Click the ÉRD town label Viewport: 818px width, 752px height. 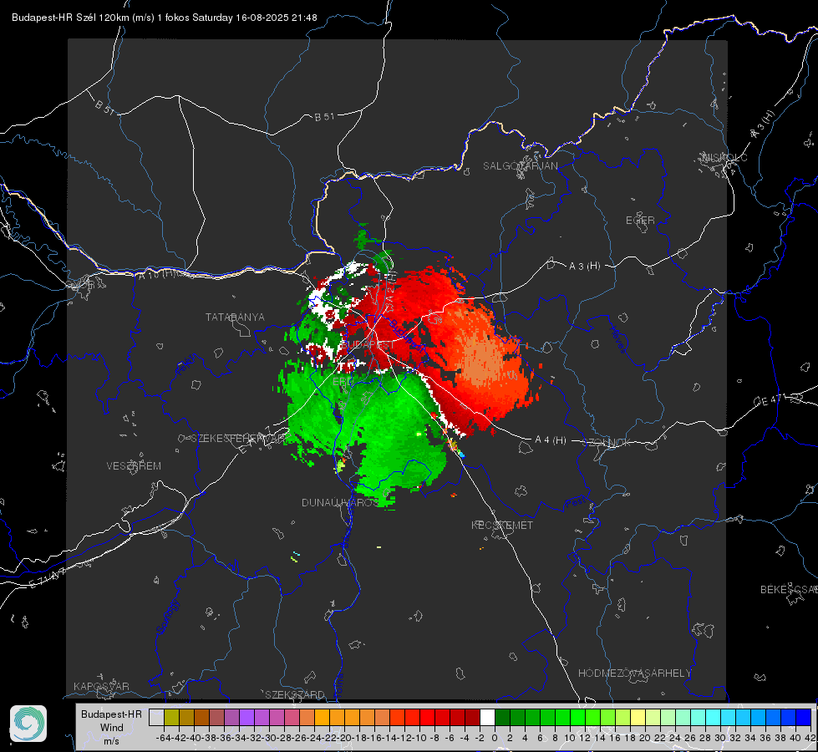point(343,382)
